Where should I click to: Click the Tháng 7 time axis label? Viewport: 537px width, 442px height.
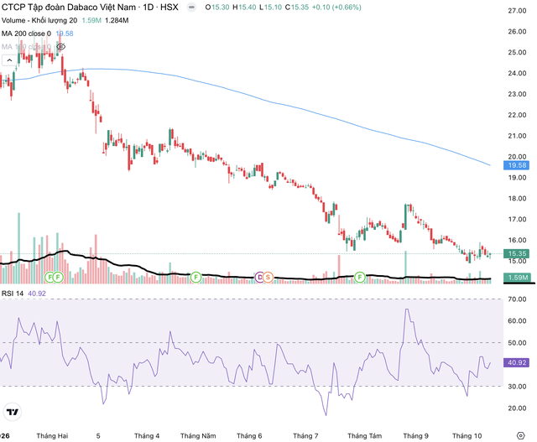tap(305, 436)
